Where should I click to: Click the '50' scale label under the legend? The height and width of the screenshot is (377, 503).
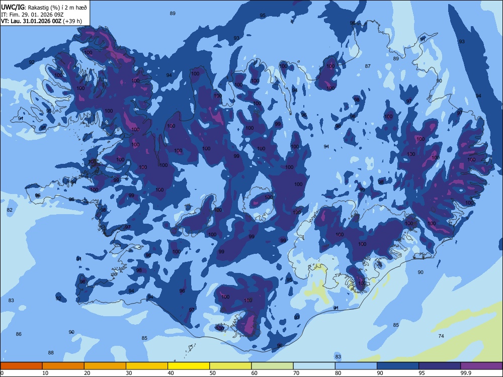213,373
